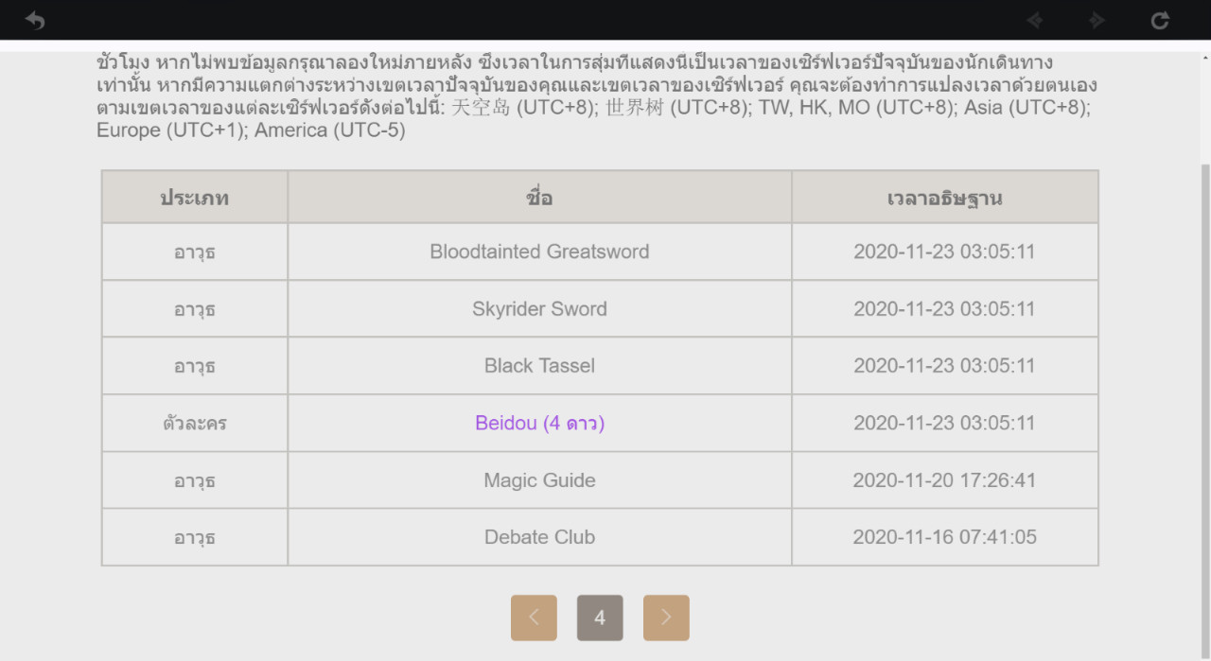The height and width of the screenshot is (661, 1211).
Task: Select the Black Tassel entry
Action: pyautogui.click(x=539, y=366)
